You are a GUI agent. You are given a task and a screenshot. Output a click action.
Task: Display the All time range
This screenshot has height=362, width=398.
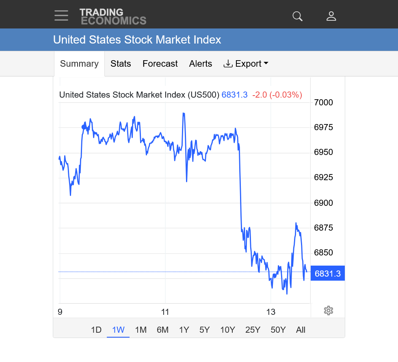[x=301, y=330]
